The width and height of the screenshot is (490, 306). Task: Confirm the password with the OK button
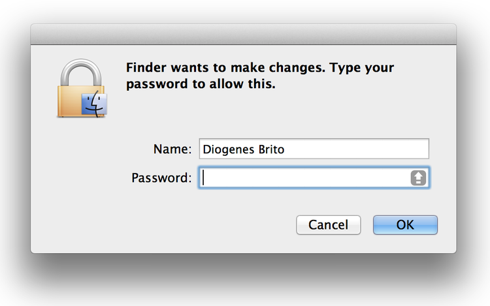[x=405, y=224]
